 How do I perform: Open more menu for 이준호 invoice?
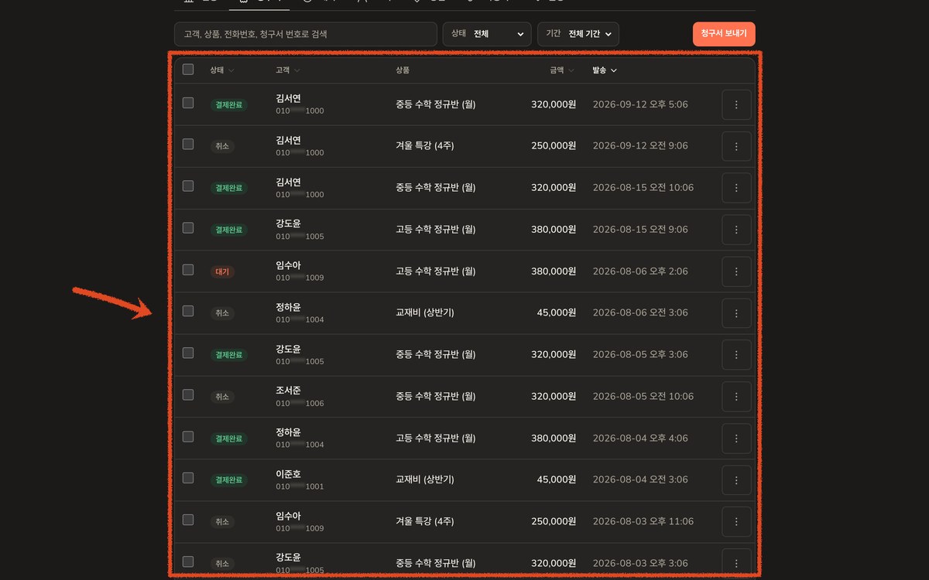[x=736, y=480]
